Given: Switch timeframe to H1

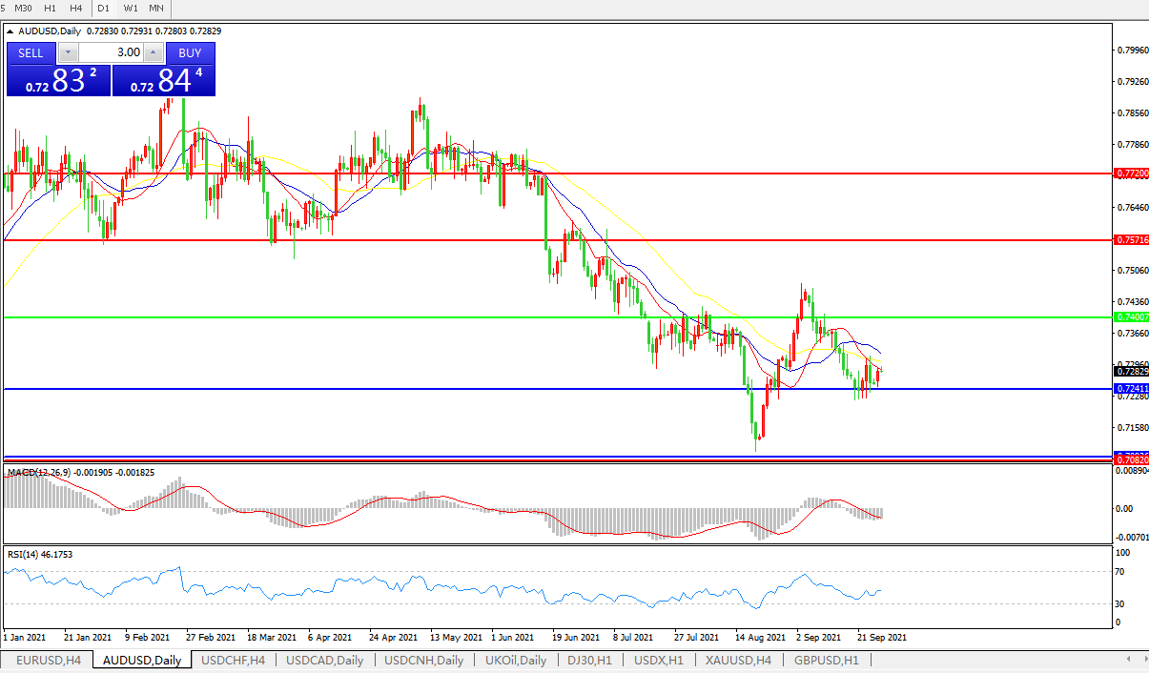Looking at the screenshot, I should click(51, 8).
